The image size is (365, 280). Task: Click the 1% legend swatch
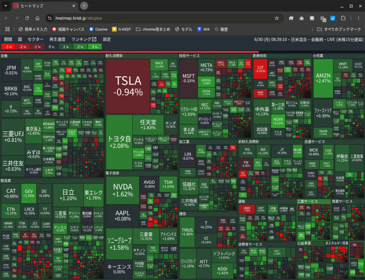coord(66,47)
